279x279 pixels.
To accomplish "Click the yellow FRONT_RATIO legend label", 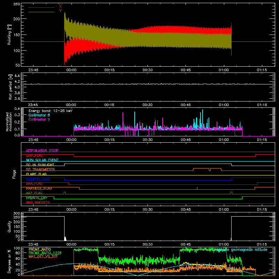I will click(x=40, y=249).
